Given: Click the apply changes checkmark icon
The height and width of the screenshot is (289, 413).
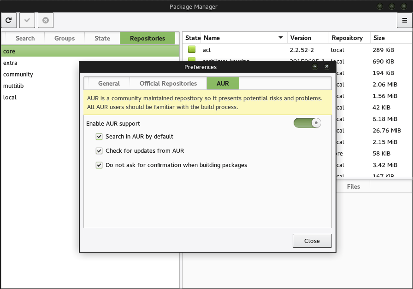Looking at the screenshot, I should (27, 20).
